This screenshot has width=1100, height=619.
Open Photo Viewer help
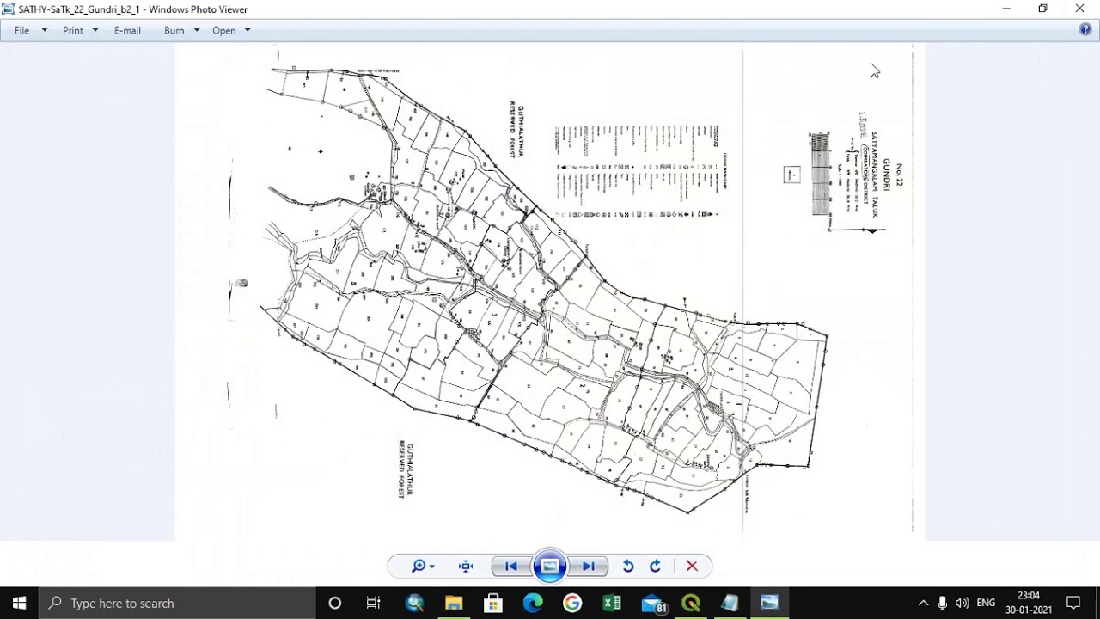[x=1085, y=29]
